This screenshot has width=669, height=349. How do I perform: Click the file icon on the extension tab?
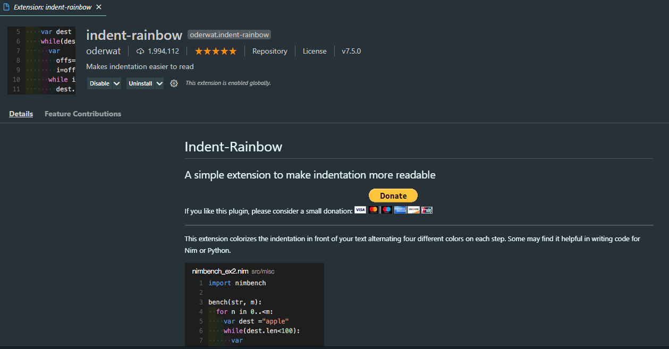click(7, 7)
